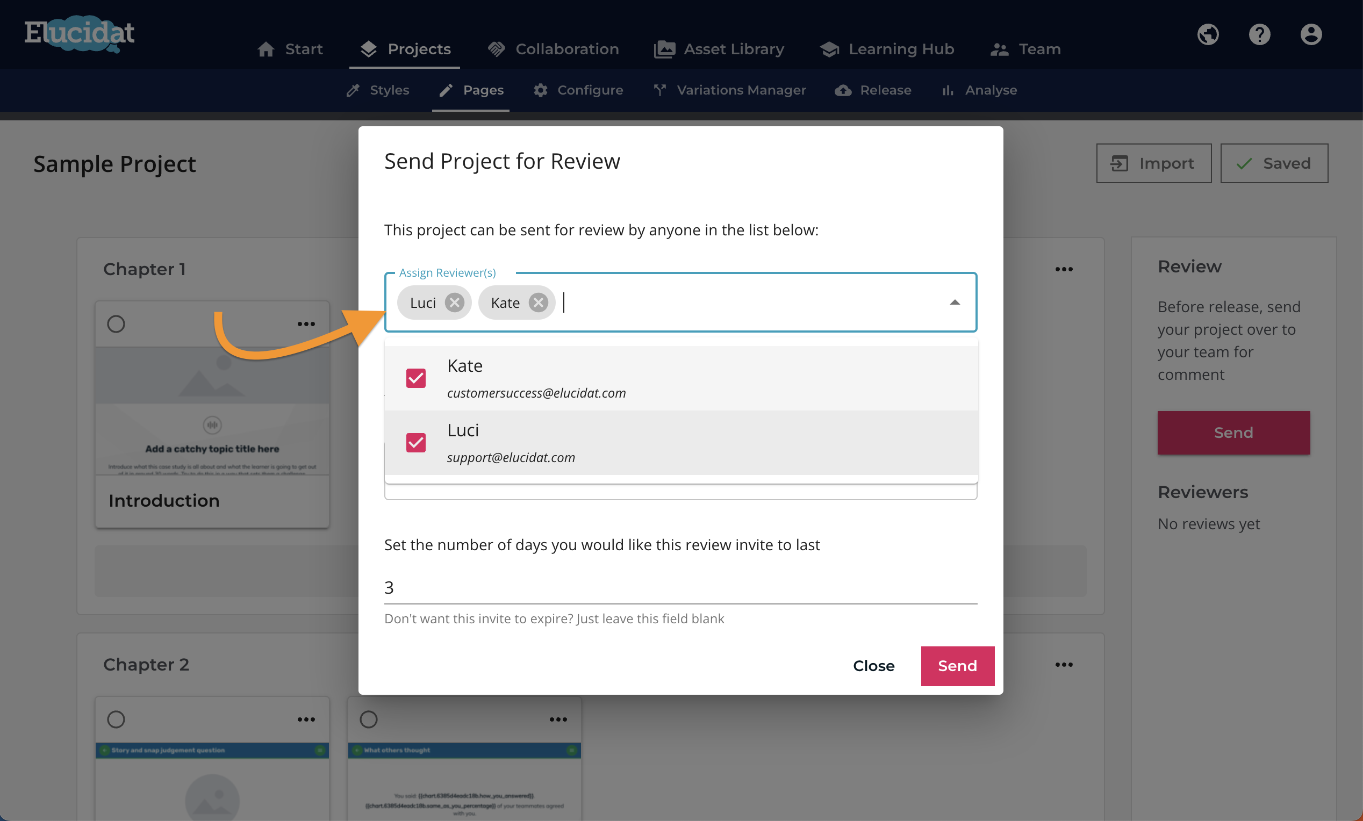
Task: Switch to the Styles sub-tab
Action: point(378,90)
